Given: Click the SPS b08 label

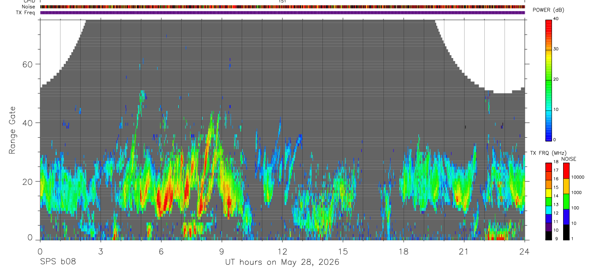Looking at the screenshot, I should point(58,262).
